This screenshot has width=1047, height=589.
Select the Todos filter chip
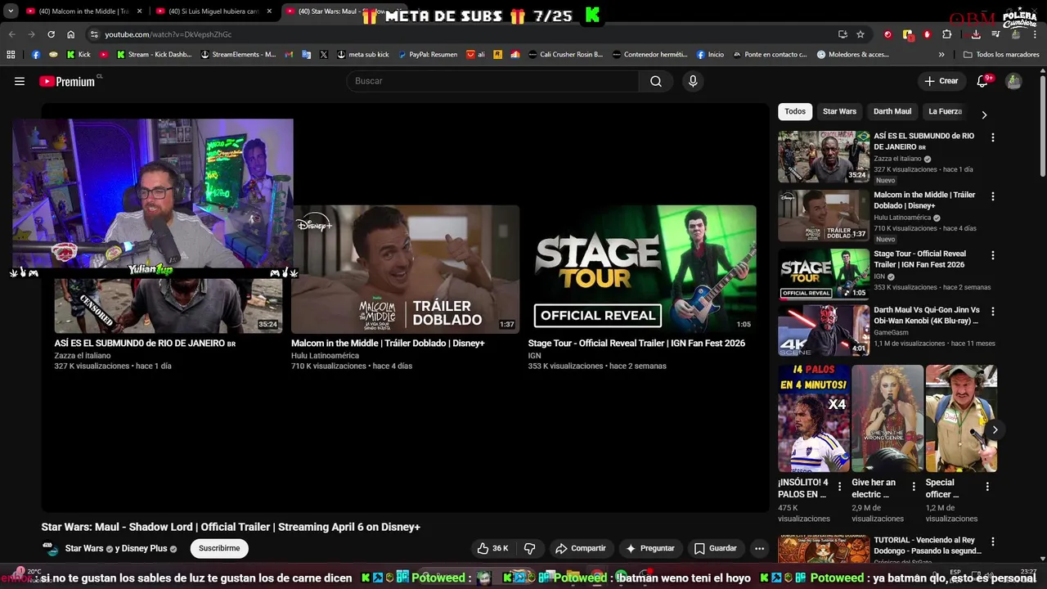795,111
